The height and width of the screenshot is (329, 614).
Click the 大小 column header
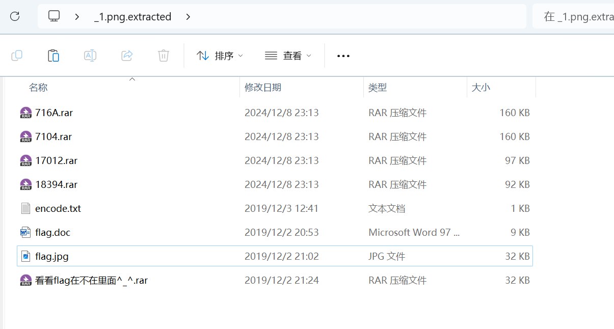(480, 88)
